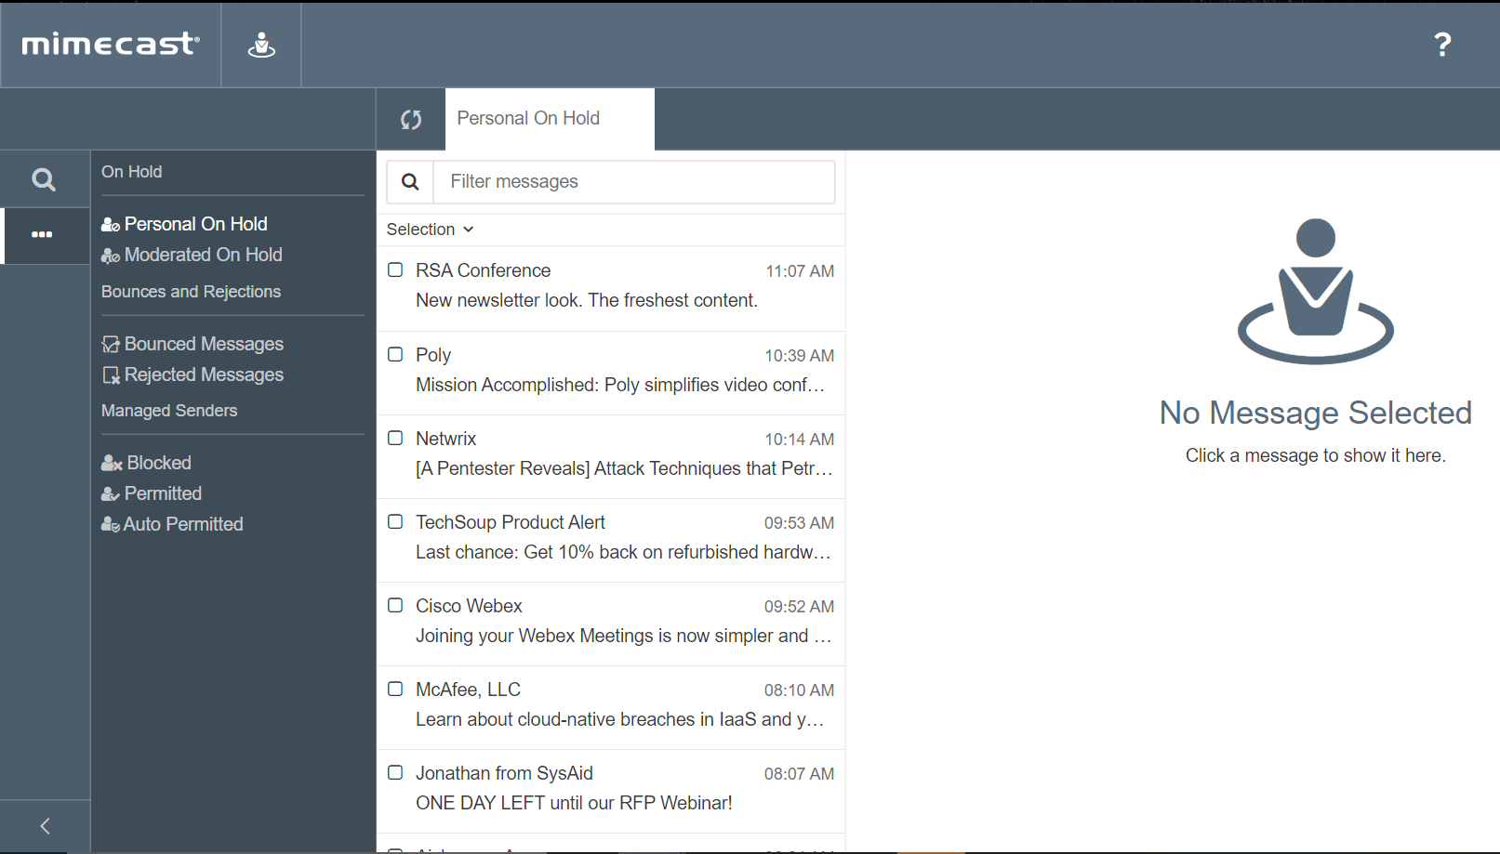
Task: Collapse the left sidebar with the chevron
Action: 44,825
